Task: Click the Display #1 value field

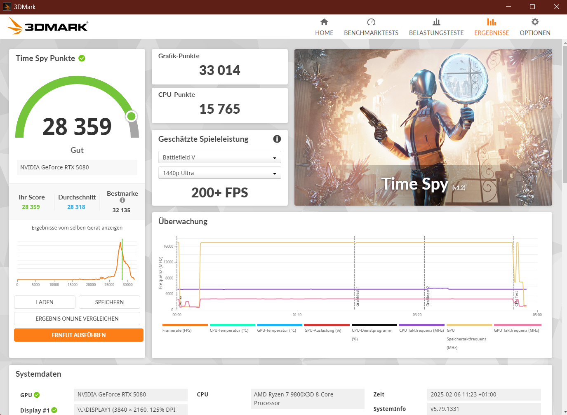Action: point(131,410)
